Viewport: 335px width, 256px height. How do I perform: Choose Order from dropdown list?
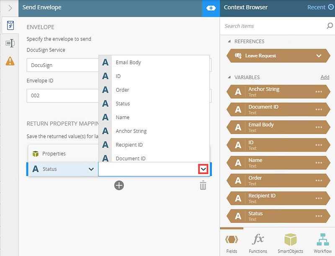pyautogui.click(x=154, y=90)
